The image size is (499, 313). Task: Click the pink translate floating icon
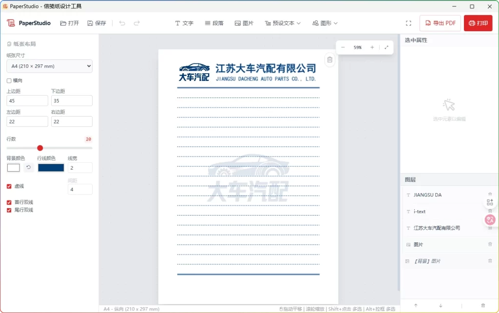point(490,220)
